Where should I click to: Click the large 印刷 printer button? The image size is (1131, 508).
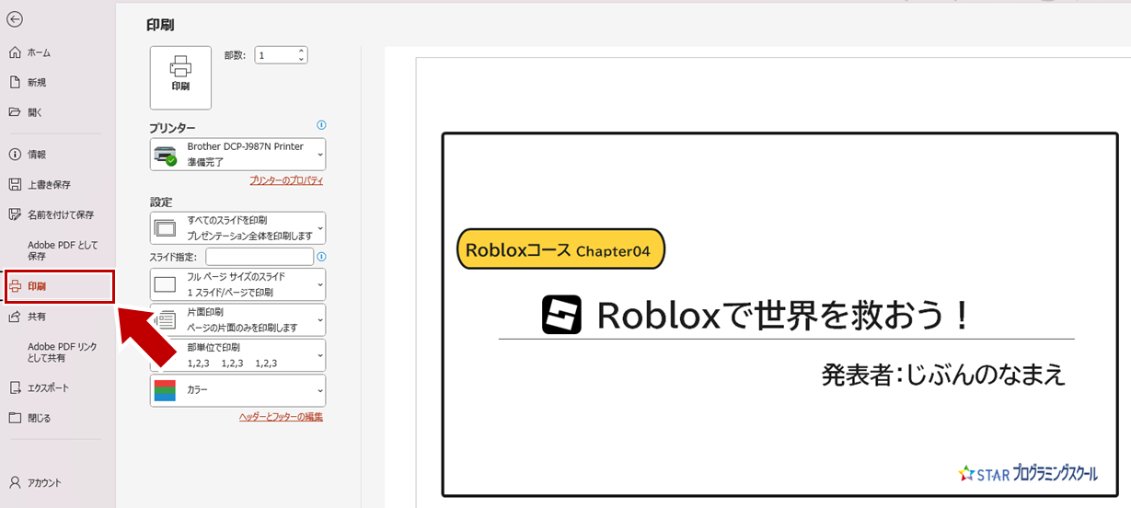point(180,77)
